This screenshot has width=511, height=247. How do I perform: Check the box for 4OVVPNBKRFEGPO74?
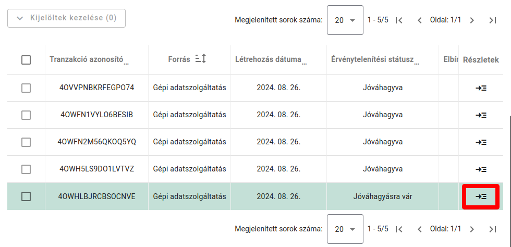(26, 88)
